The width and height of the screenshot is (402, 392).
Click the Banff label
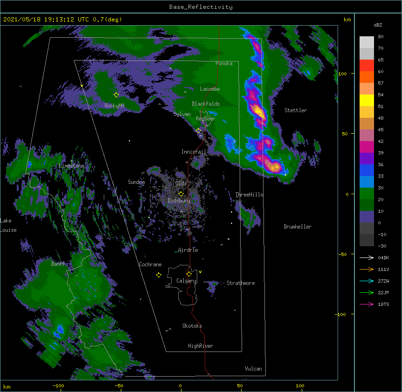coord(58,264)
